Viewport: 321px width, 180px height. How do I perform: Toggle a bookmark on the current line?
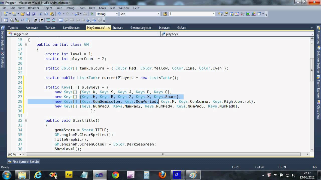61,20
